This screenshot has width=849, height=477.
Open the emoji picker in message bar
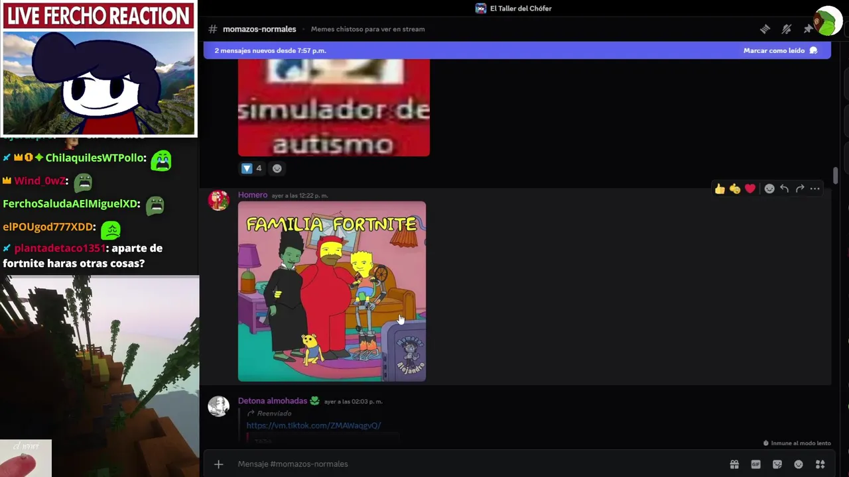pos(799,464)
